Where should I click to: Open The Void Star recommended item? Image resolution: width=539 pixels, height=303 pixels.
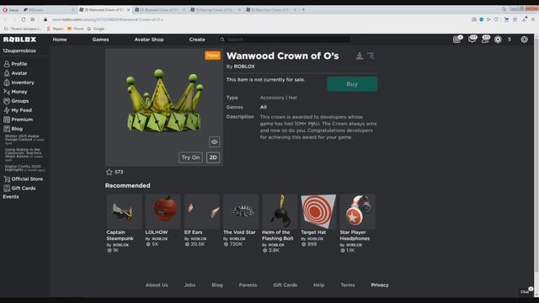[x=241, y=221]
